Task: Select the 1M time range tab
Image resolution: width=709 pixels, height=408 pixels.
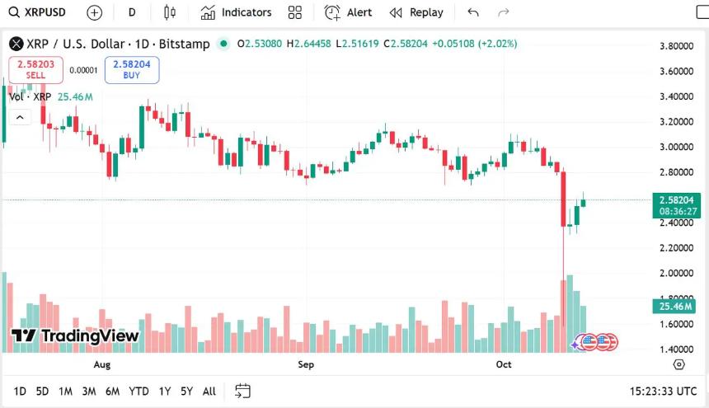Action: coord(65,391)
